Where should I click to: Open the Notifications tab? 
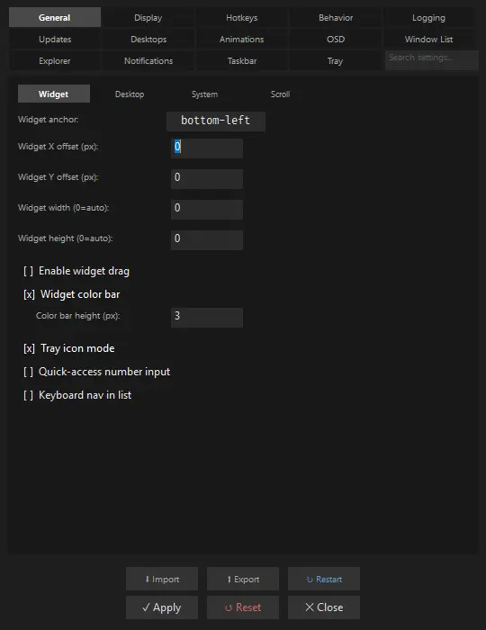(148, 61)
